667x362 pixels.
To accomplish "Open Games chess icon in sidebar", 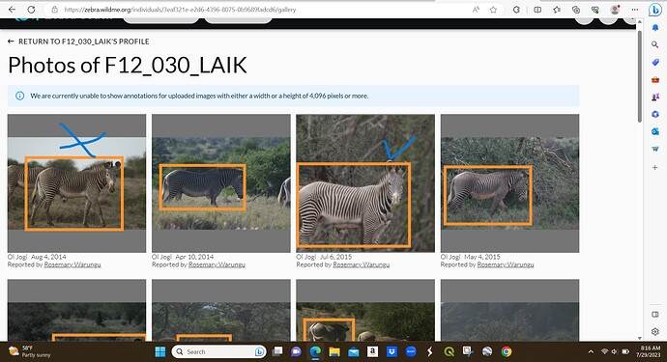I will (655, 97).
